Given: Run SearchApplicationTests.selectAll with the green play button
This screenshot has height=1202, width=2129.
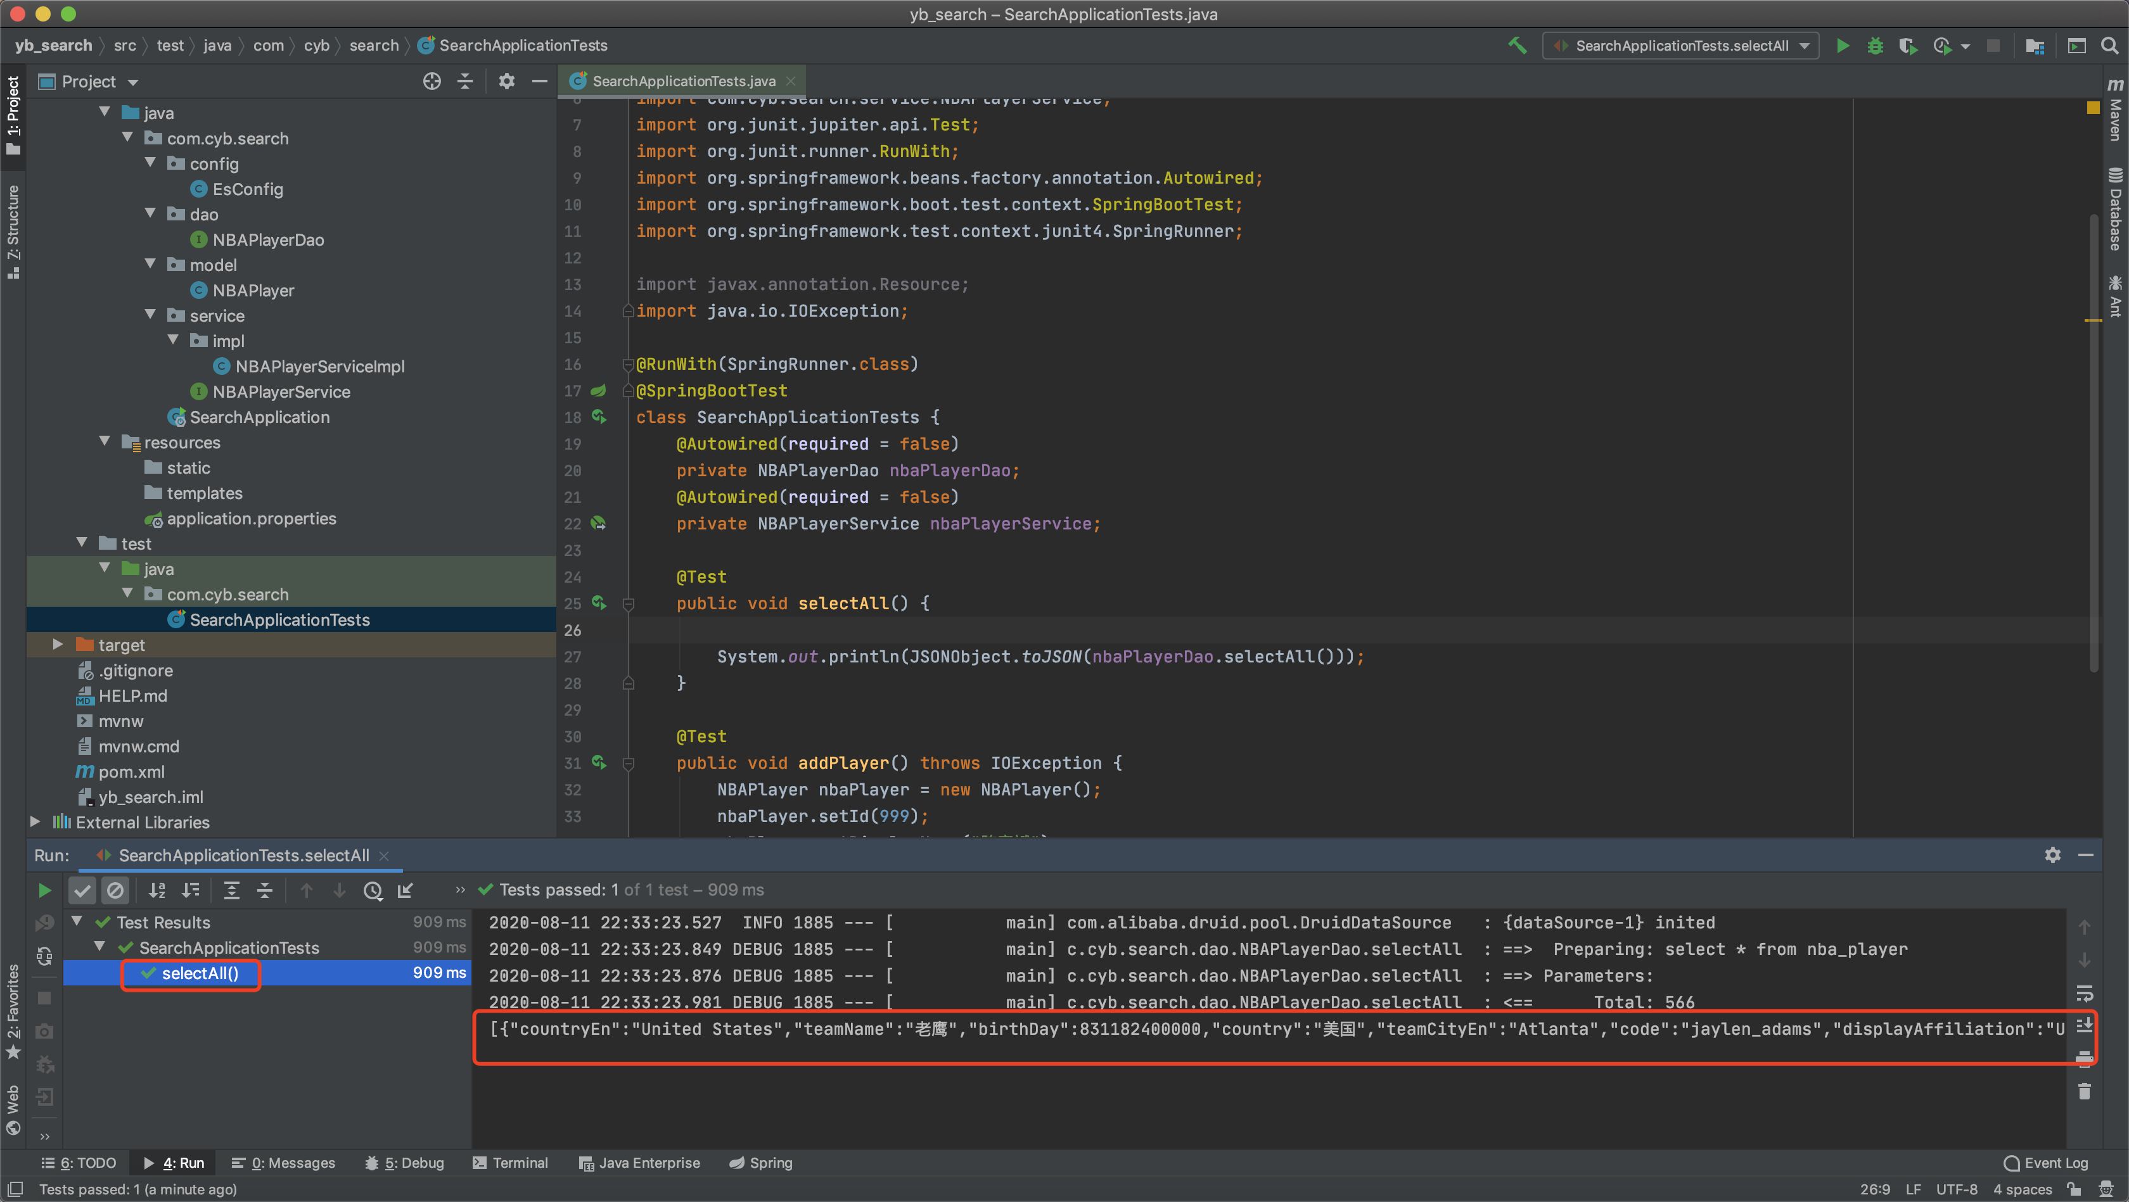Looking at the screenshot, I should pyautogui.click(x=1842, y=46).
